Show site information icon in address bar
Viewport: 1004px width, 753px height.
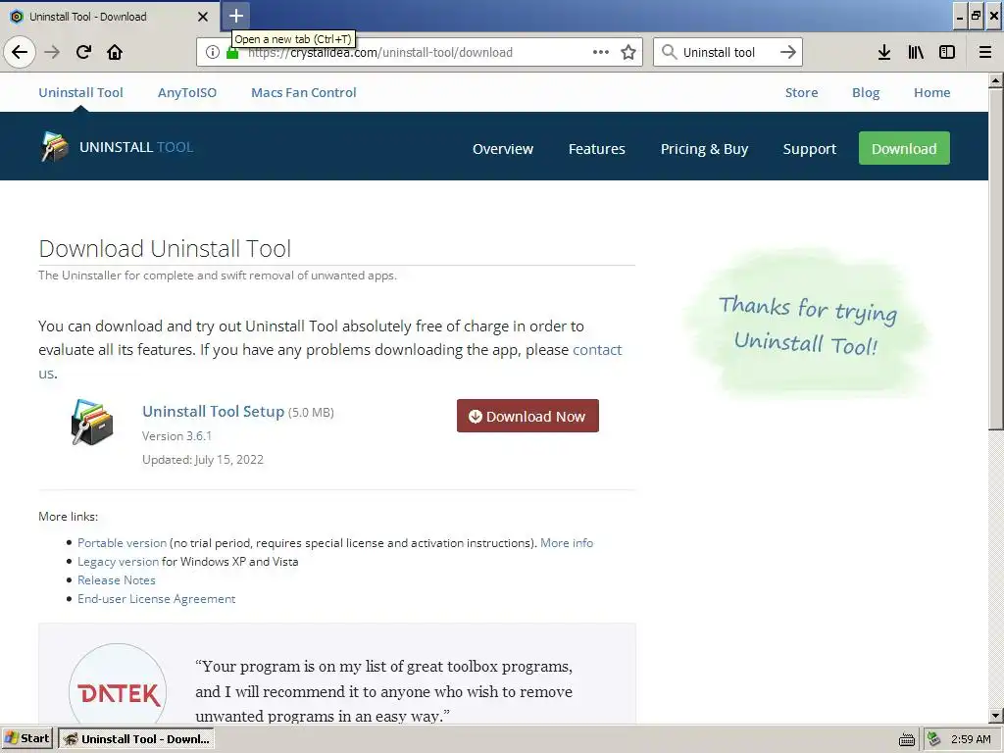click(213, 53)
